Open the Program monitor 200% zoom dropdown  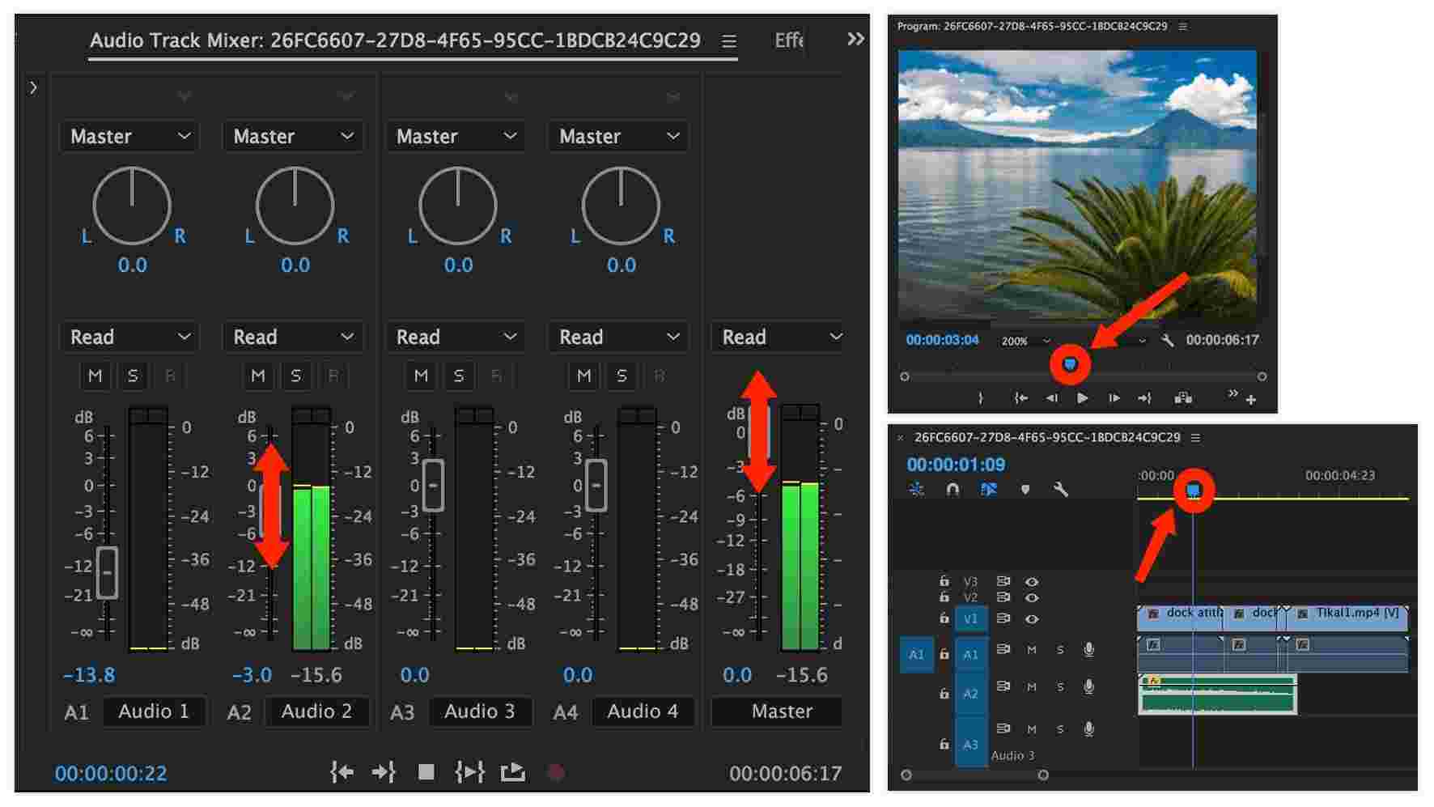point(1025,341)
